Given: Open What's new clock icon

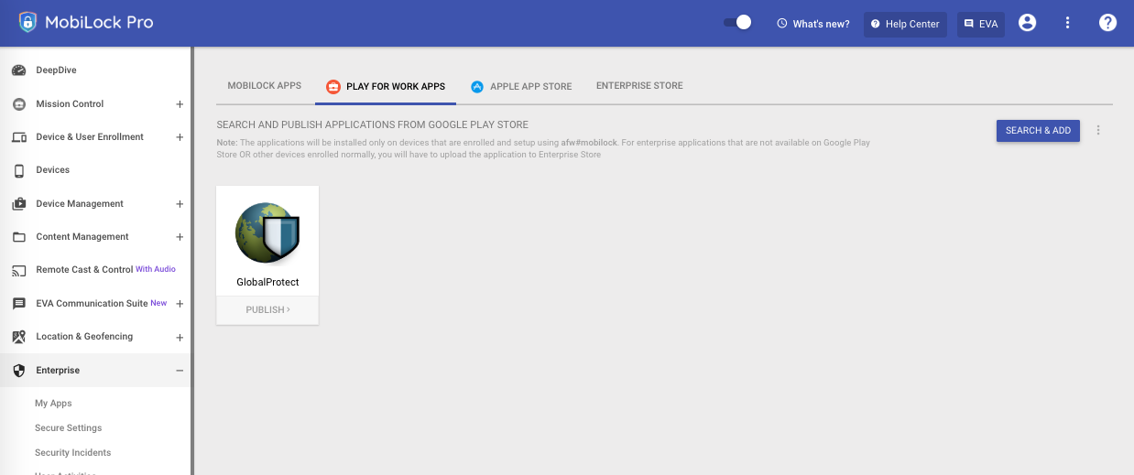Looking at the screenshot, I should 782,24.
